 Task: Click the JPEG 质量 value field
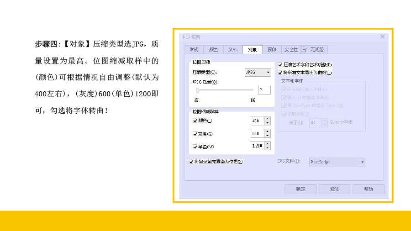pos(263,90)
